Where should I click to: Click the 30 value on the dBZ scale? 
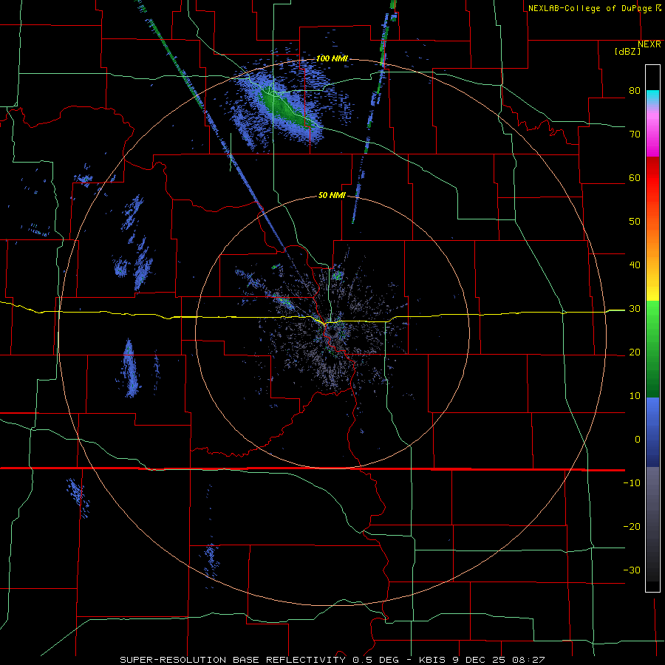(x=635, y=309)
